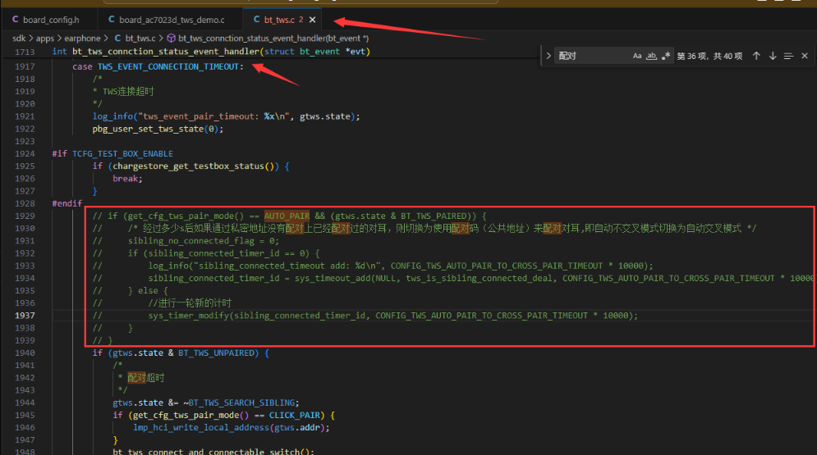
Task: Click lmp_hci_write_local_address call
Action: 232,428
